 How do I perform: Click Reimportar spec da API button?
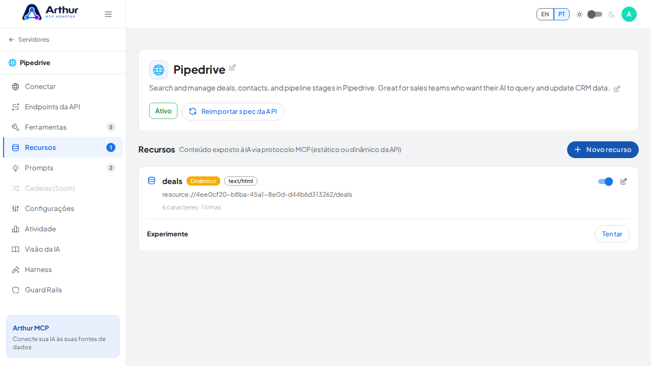pyautogui.click(x=233, y=111)
